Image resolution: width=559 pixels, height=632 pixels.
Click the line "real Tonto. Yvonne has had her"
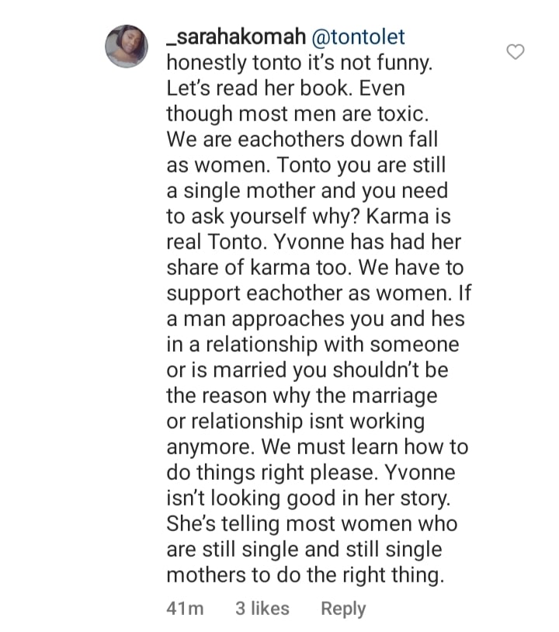click(x=313, y=241)
